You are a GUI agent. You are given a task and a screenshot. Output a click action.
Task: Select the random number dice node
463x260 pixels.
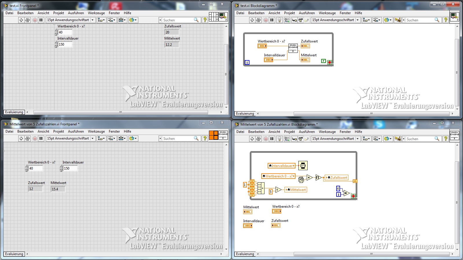301,180
